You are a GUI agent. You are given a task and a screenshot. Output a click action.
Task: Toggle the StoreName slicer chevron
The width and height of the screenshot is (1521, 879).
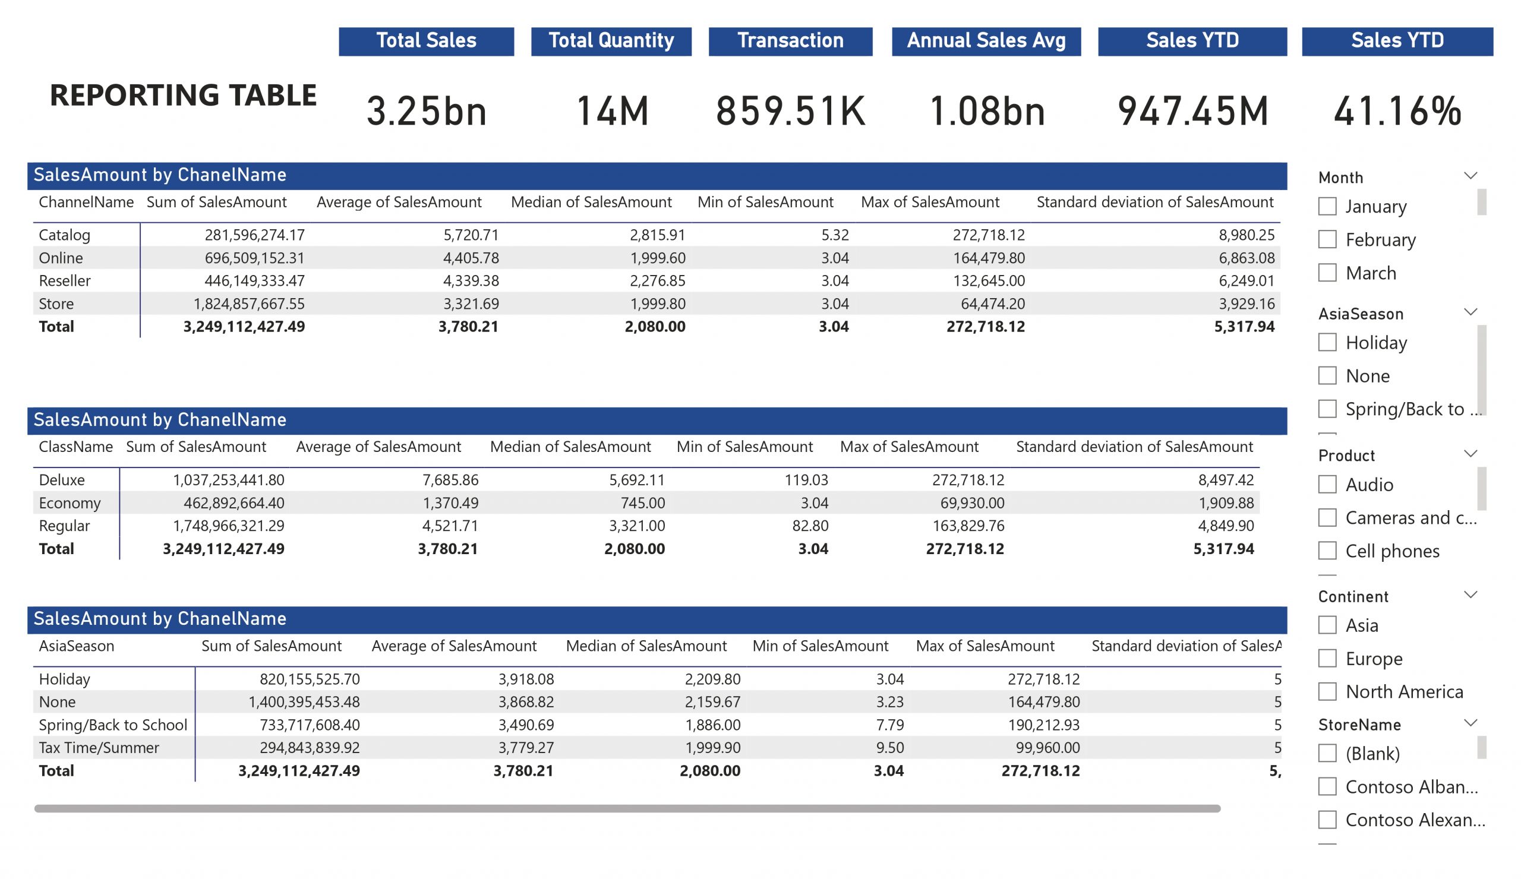1470,723
